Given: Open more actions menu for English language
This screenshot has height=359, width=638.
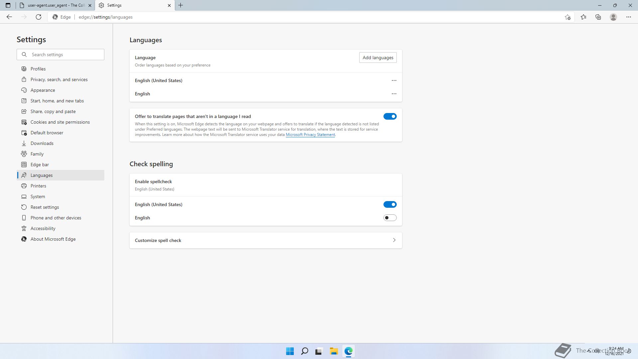Looking at the screenshot, I should click(x=394, y=94).
